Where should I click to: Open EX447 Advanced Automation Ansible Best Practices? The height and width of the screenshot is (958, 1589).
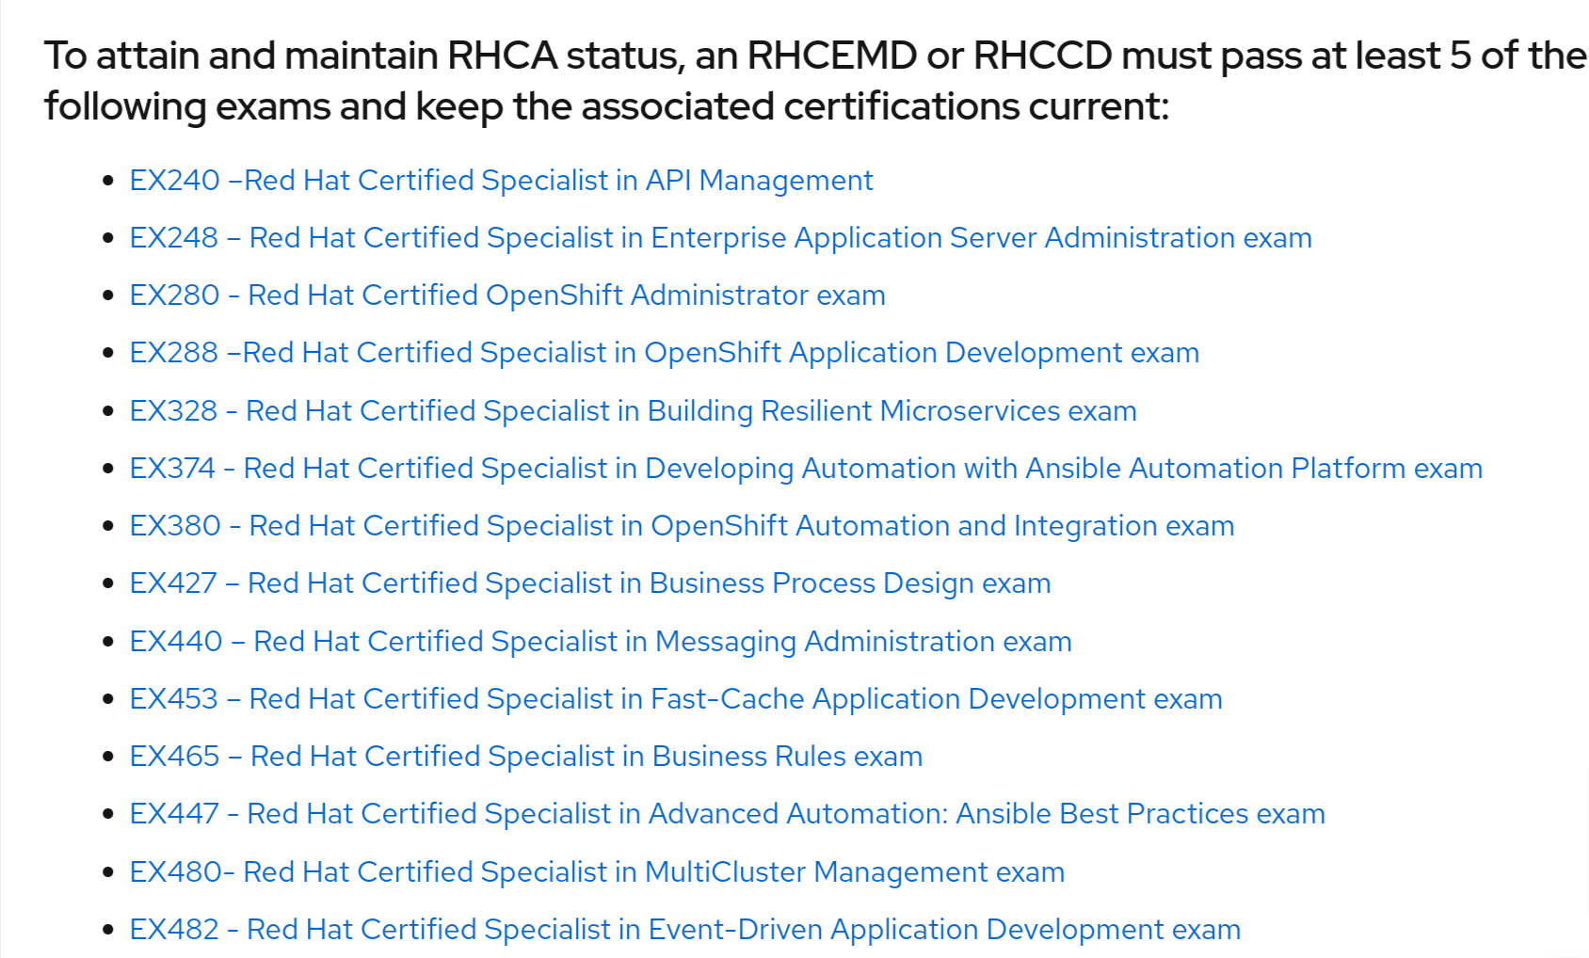(x=727, y=813)
